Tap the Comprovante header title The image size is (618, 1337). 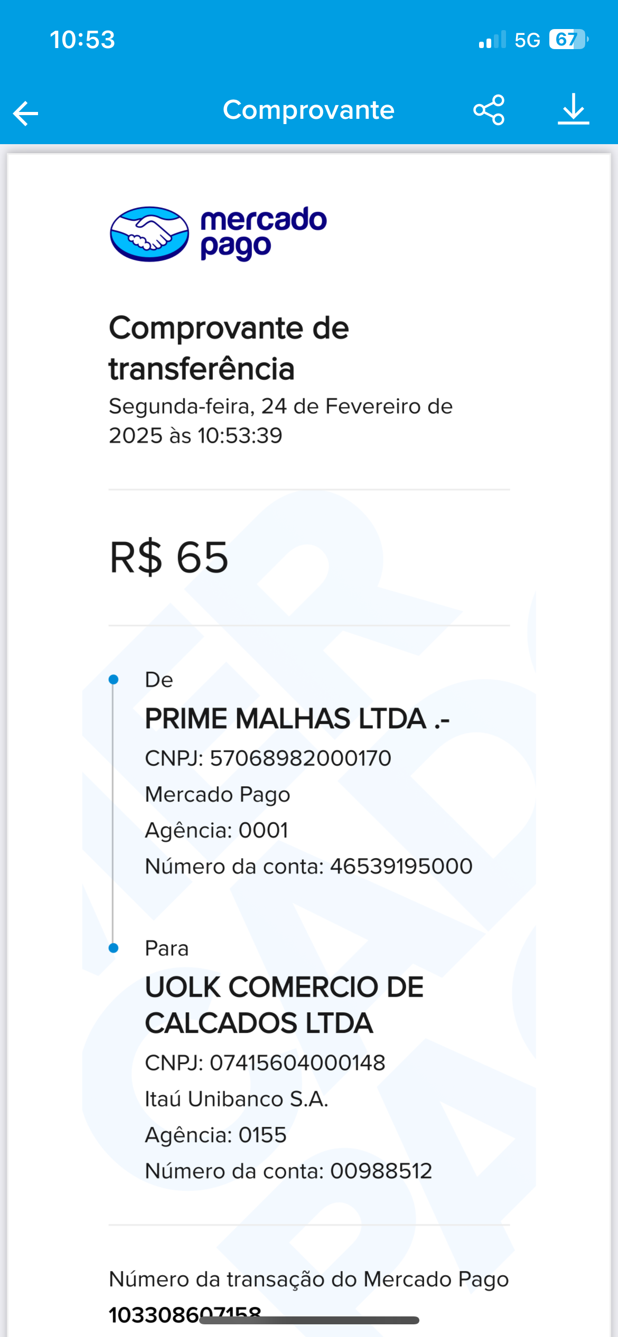tap(308, 110)
